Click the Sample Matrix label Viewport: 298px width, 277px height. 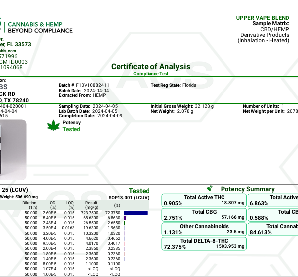click(x=271, y=23)
